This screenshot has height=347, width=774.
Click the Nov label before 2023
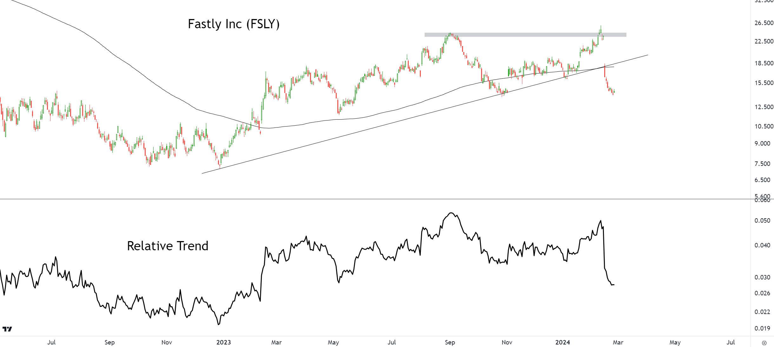(167, 342)
